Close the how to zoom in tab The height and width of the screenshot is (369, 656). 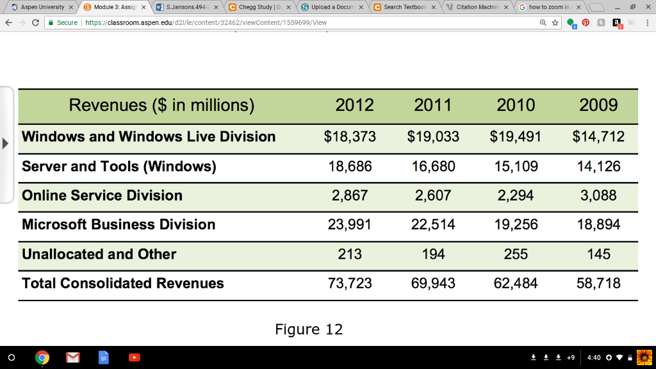(x=578, y=7)
